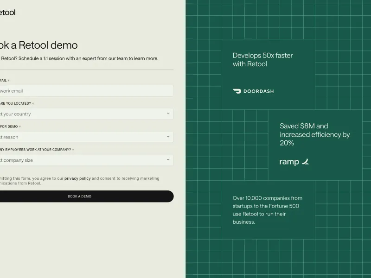Open the select your country dropdown
371x278 pixels.
87,114
